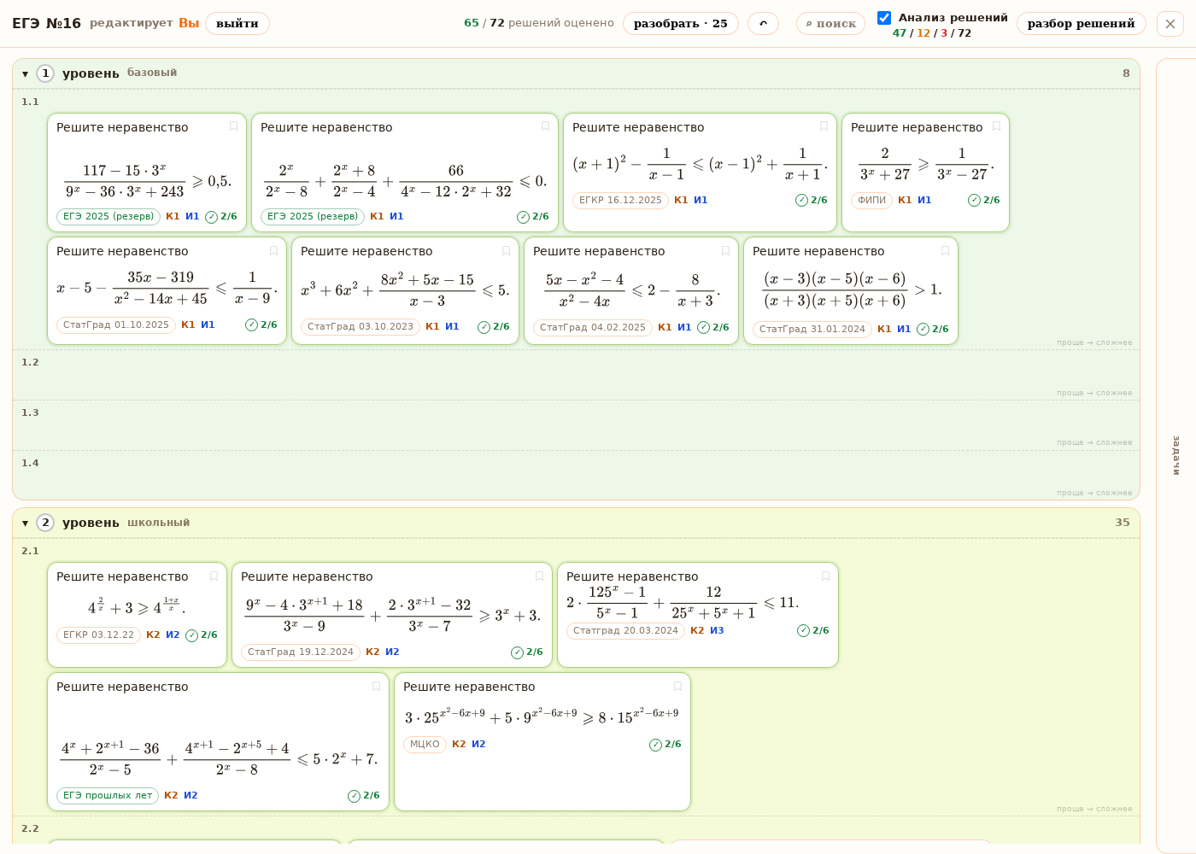Select the СтатГрад 01.10.2025 source tag

pos(116,325)
